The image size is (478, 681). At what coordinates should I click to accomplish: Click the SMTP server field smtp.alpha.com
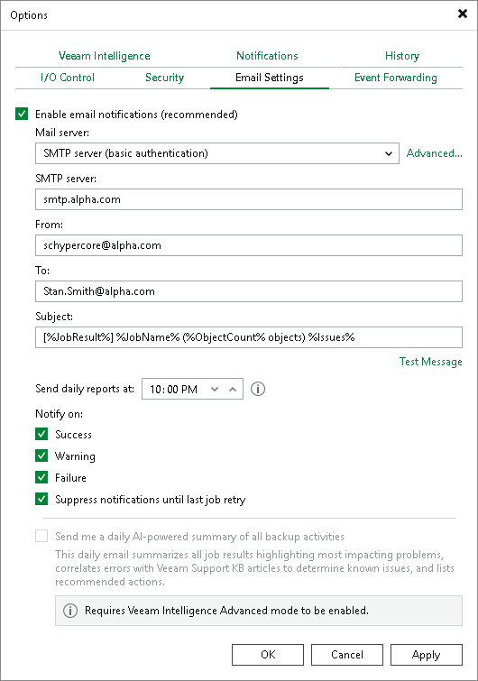[x=249, y=199]
